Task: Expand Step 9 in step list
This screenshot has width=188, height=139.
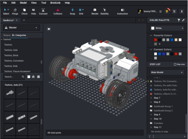Action: 151,115
